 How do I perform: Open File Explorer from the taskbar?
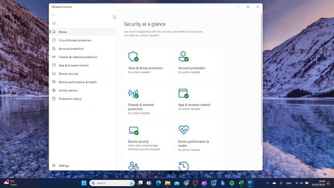(168, 183)
